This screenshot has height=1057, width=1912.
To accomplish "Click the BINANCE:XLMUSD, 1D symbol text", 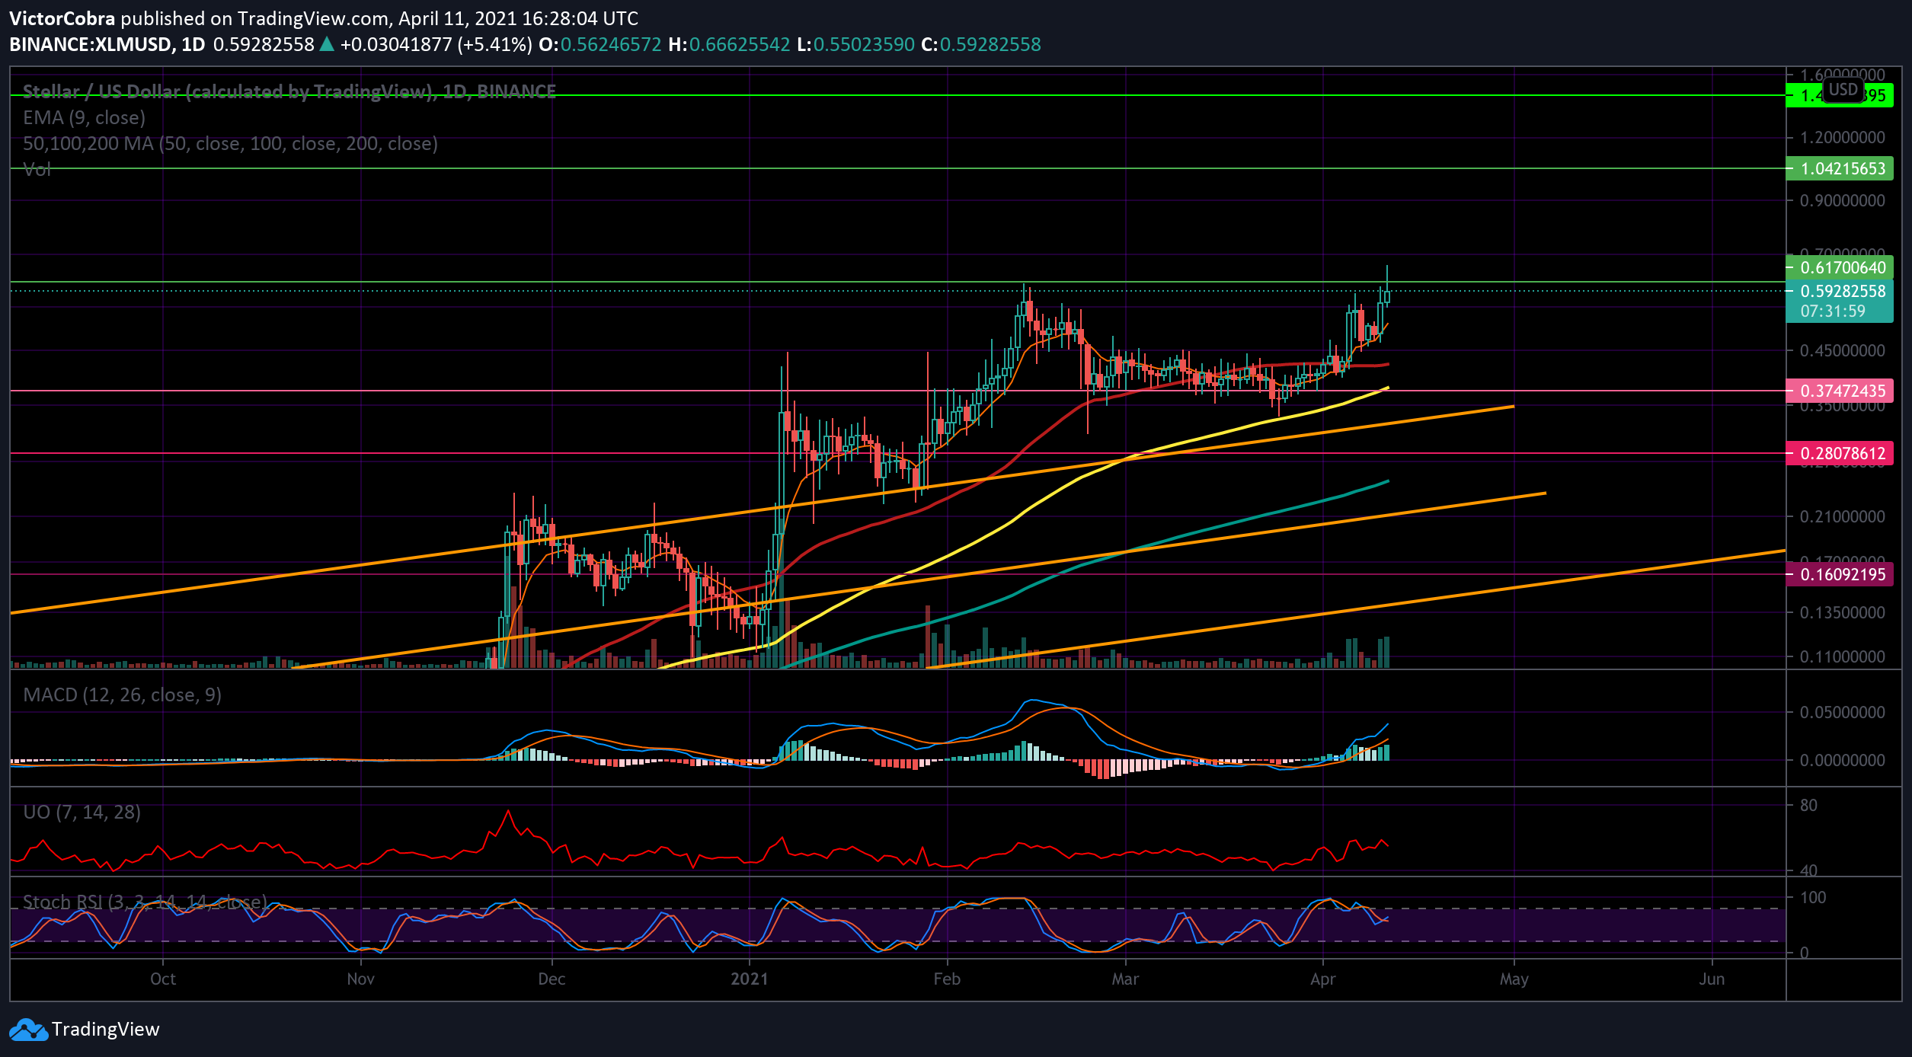I will click(x=107, y=44).
